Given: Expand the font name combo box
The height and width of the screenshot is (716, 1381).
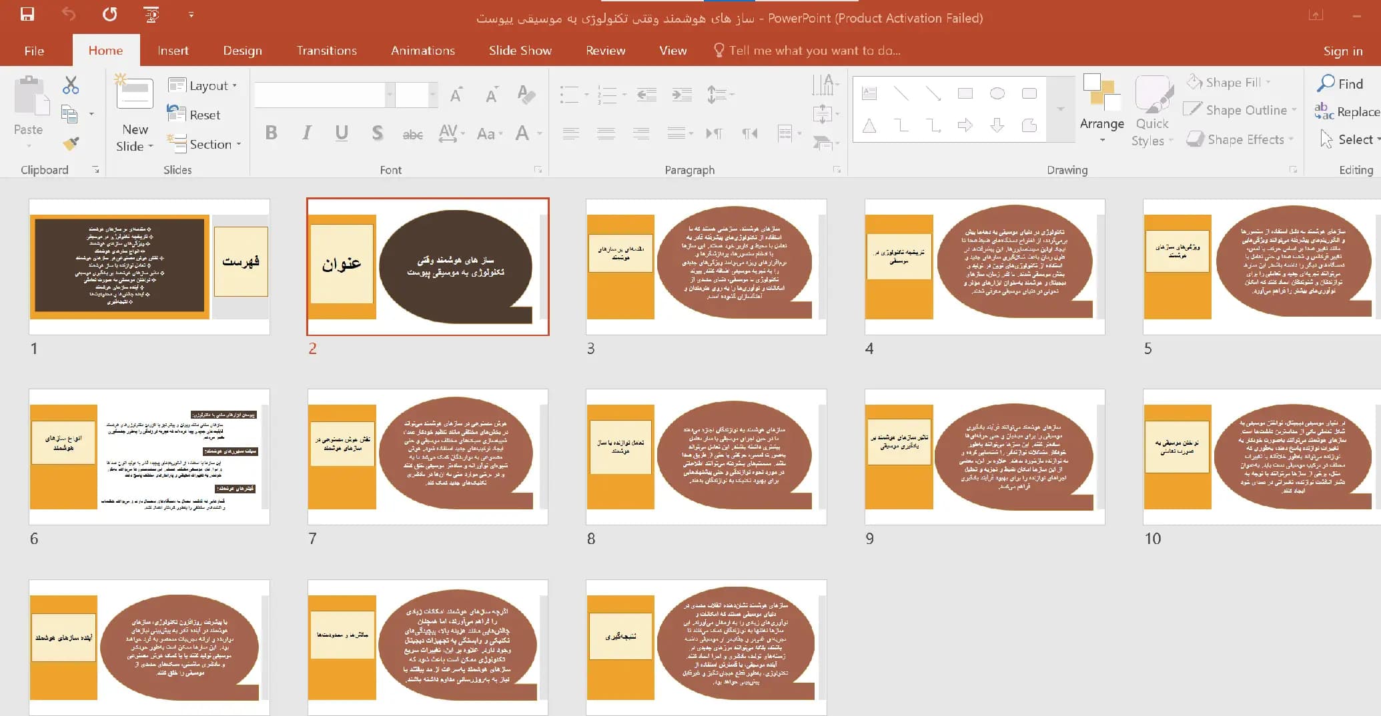Looking at the screenshot, I should (390, 95).
